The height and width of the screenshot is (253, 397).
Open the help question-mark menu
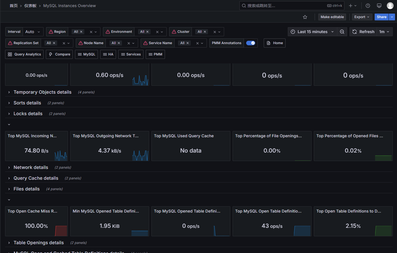click(368, 6)
